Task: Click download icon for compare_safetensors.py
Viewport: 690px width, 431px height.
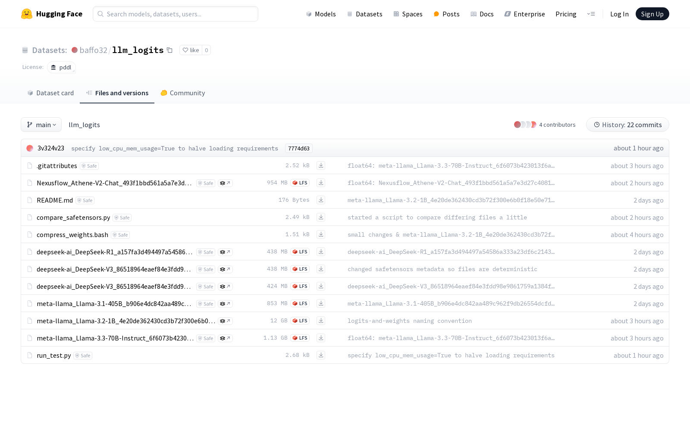Action: (x=321, y=217)
